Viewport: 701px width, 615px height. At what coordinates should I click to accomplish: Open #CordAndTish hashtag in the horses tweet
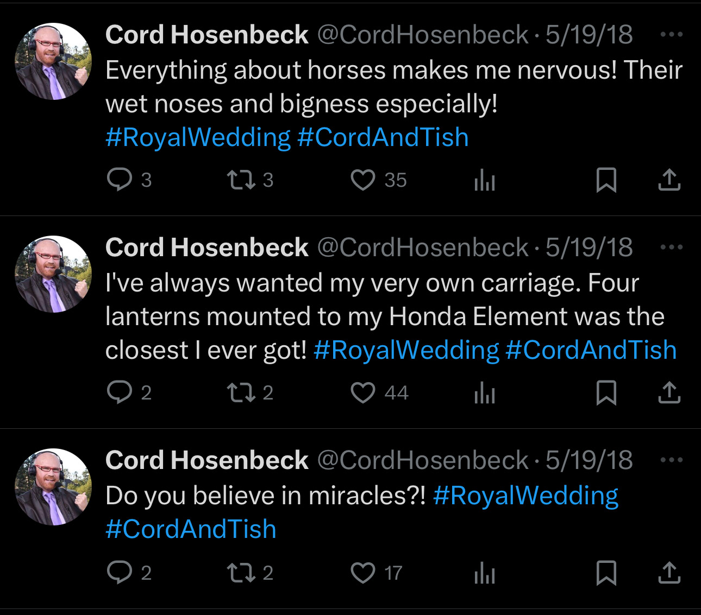[383, 137]
